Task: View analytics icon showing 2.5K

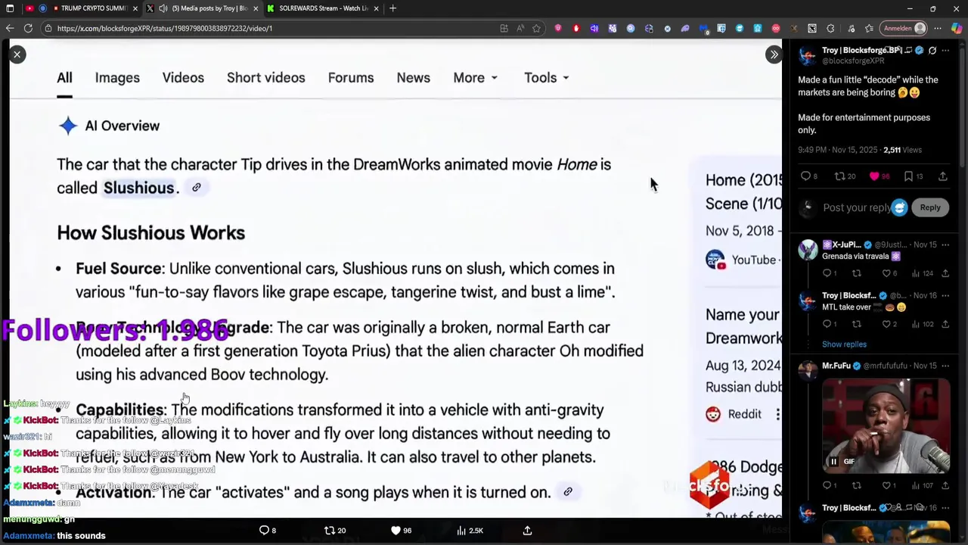Action: 461,531
